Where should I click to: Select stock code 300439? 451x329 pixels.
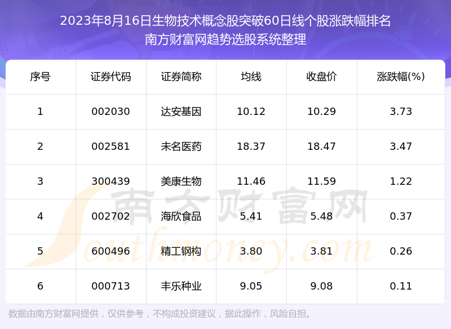110,181
